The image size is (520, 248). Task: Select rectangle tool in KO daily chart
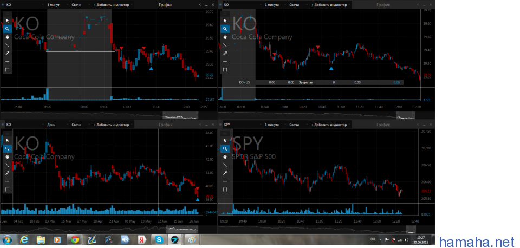point(7,190)
